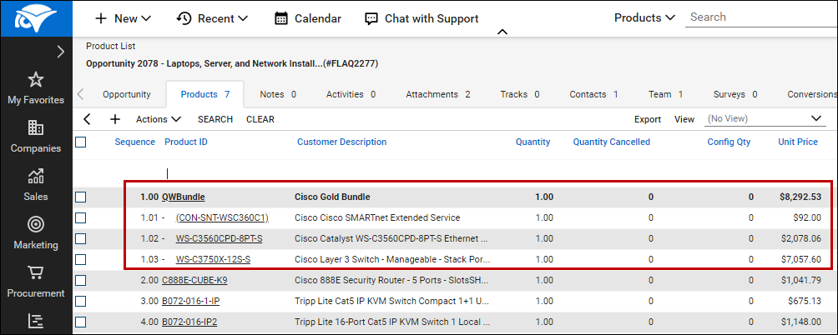Image resolution: width=838 pixels, height=335 pixels.
Task: Check the CON-SNT-WSC360C1 row checkbox
Action: [x=81, y=218]
